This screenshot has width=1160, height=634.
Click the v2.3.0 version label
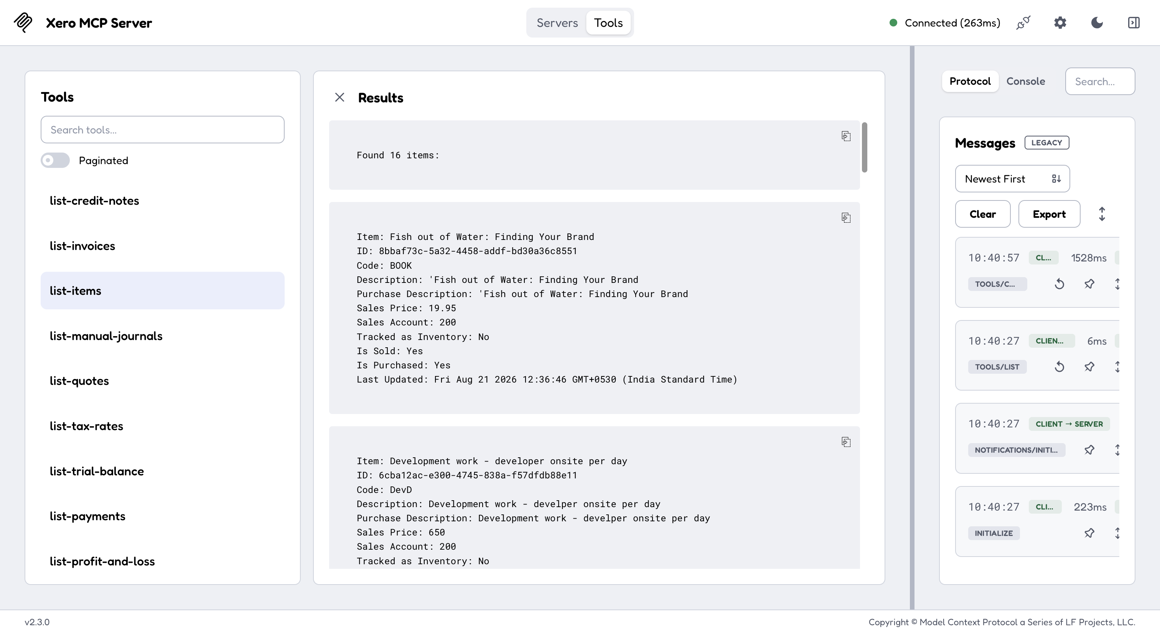pyautogui.click(x=37, y=622)
